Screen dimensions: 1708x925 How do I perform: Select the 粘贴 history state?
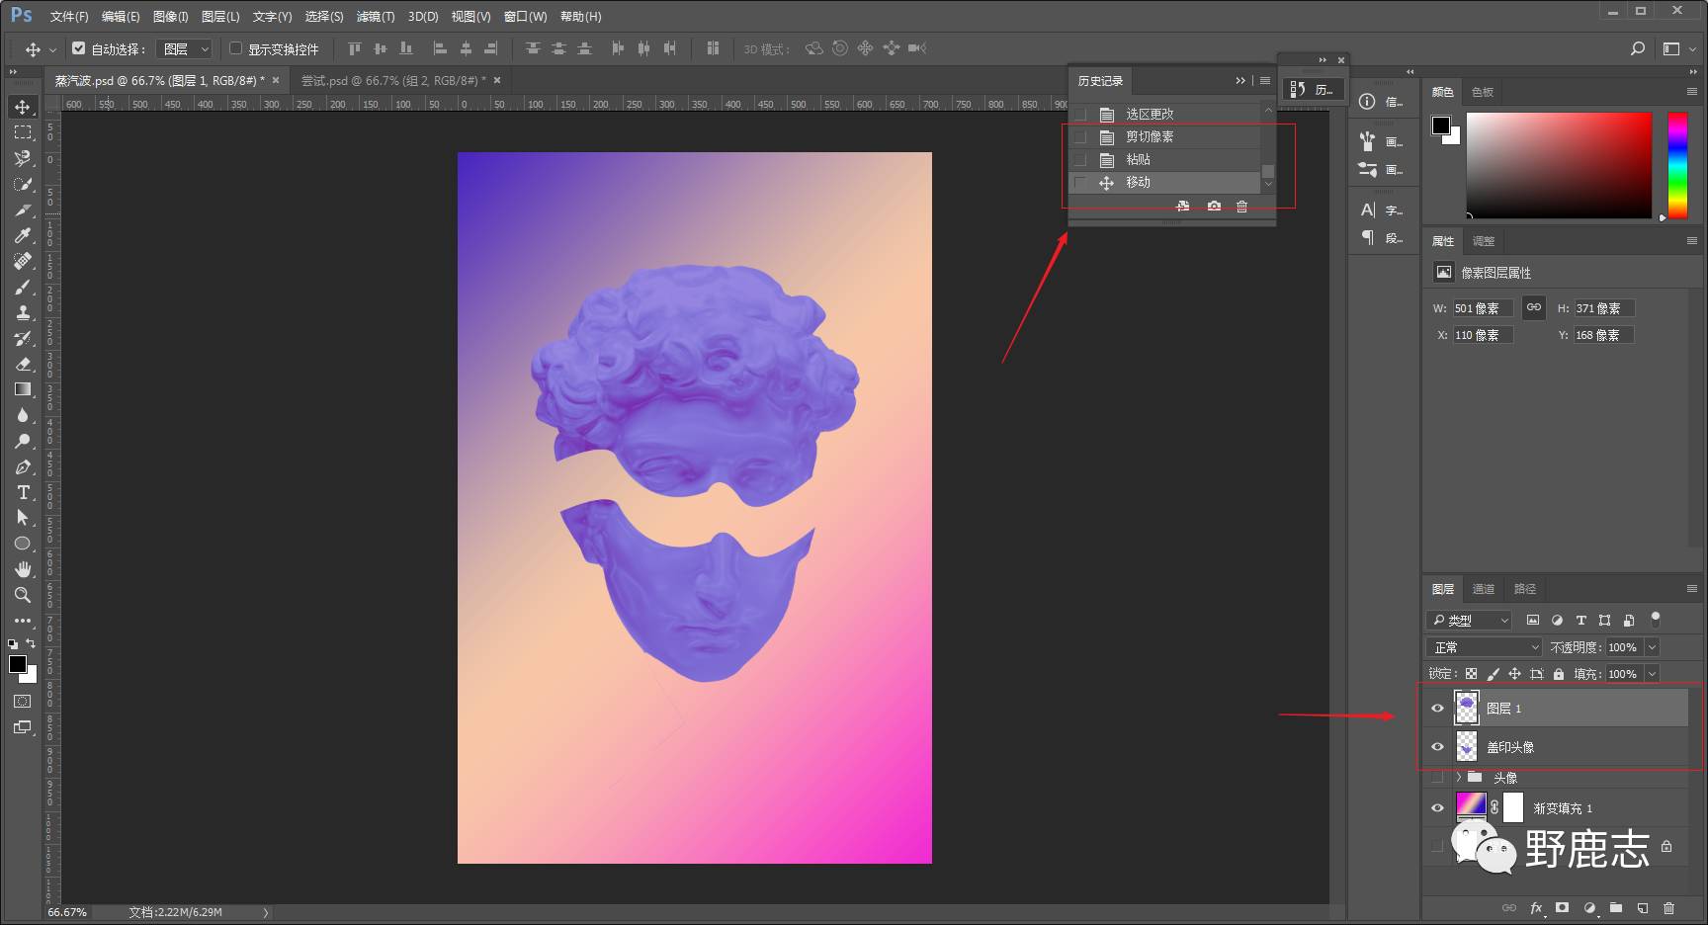coord(1138,159)
